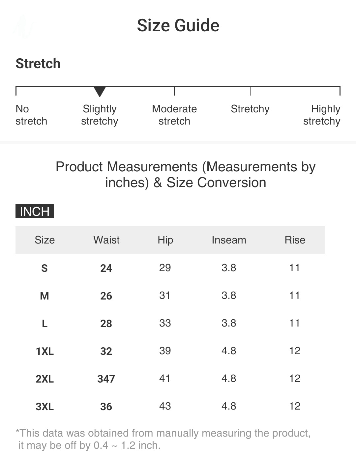This screenshot has width=356, height=458.
Task: Click the Stretch section heading
Action: [x=38, y=64]
